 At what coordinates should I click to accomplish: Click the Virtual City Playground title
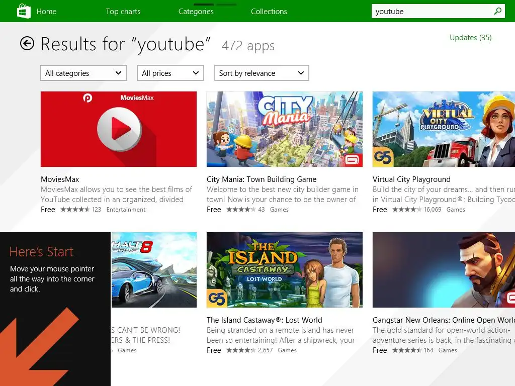411,179
